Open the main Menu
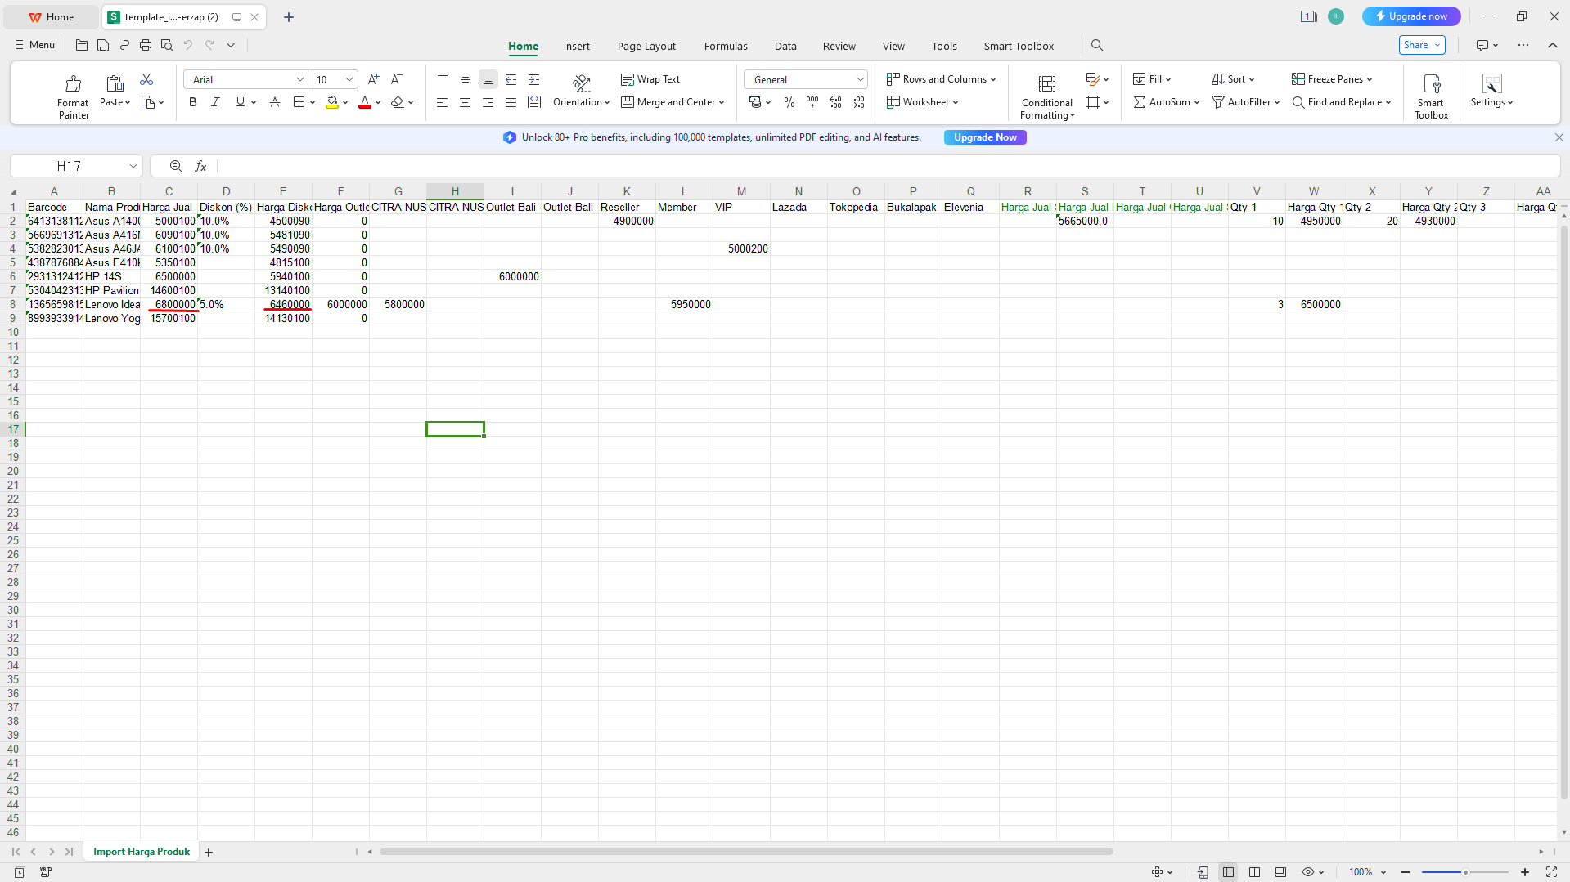Image resolution: width=1570 pixels, height=882 pixels. point(35,45)
